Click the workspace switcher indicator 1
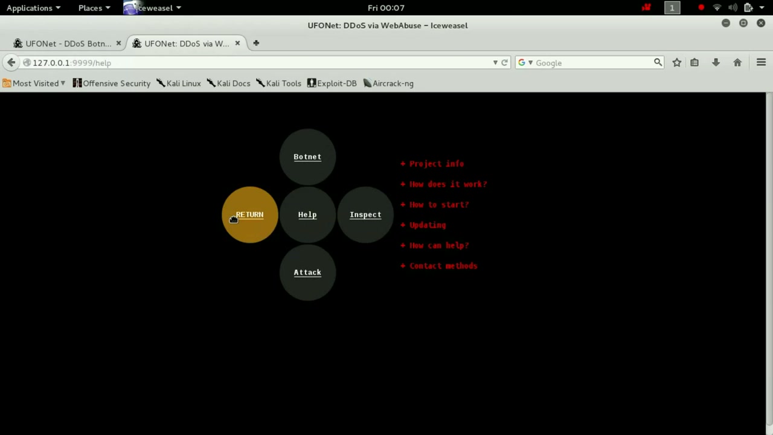The height and width of the screenshot is (435, 773). (x=672, y=8)
